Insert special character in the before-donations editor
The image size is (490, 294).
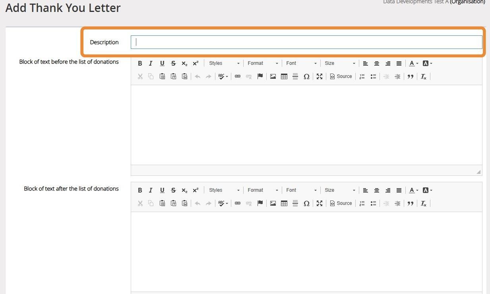click(x=306, y=76)
